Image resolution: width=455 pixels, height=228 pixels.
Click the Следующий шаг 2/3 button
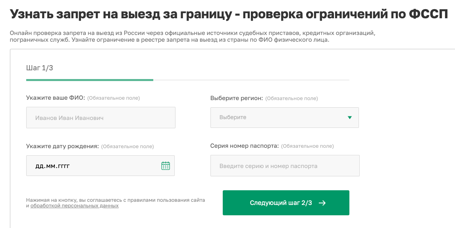coord(286,203)
